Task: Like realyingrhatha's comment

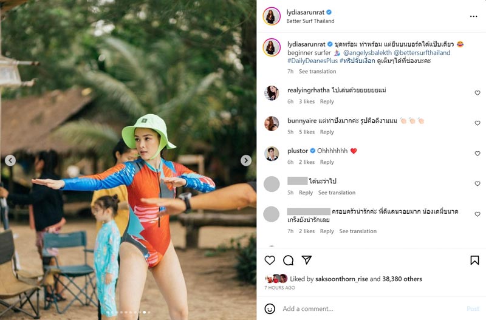Action: pos(477,93)
